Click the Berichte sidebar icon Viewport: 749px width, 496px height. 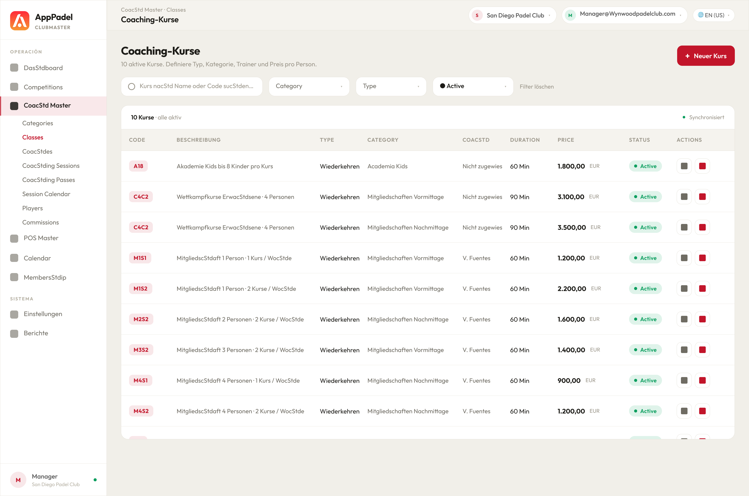14,334
